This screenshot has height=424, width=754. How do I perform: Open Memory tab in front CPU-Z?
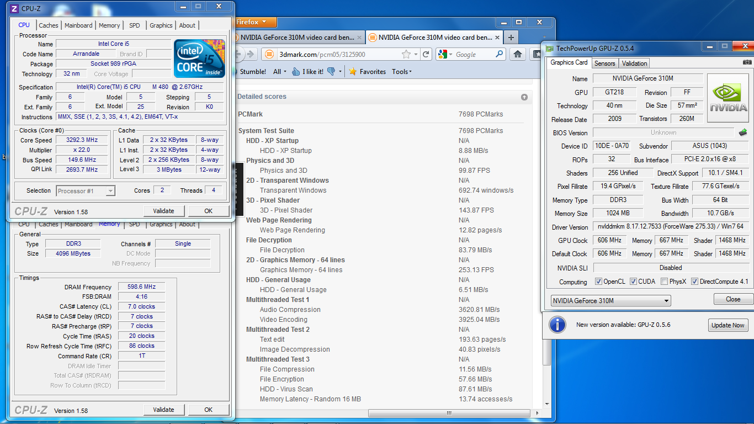[x=109, y=25]
